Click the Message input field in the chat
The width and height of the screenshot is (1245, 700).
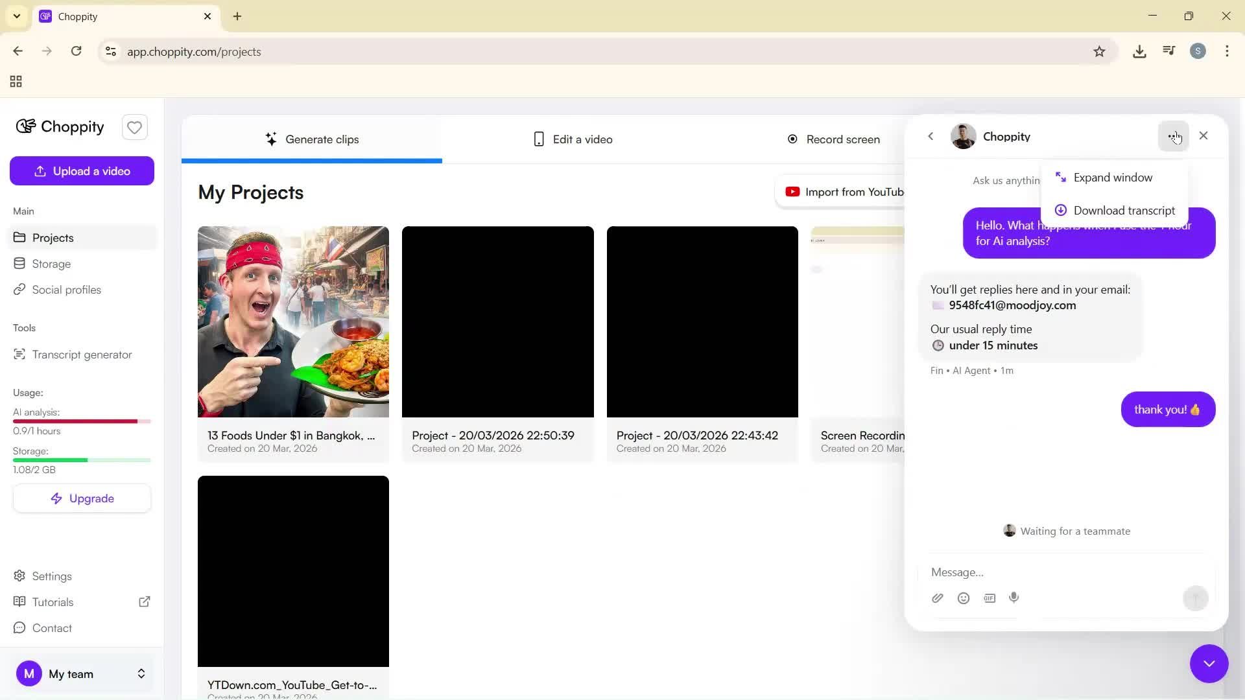click(x=1037, y=572)
